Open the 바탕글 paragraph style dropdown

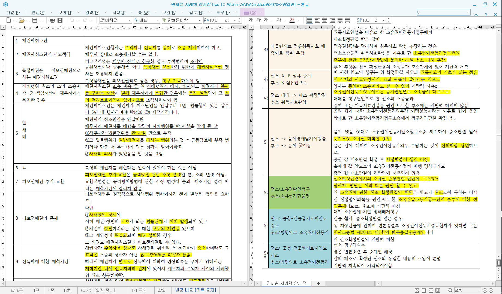coord(130,20)
